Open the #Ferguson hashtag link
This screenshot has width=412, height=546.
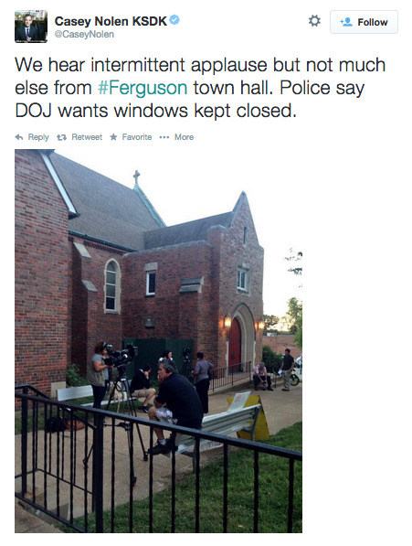[x=143, y=88]
